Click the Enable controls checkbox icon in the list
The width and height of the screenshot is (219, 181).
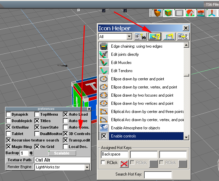pos(104,136)
